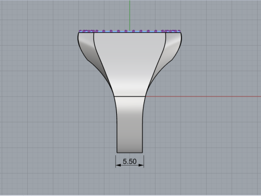Select the 5.50 dimension text
Screen dimensions: 261x196
coord(129,161)
